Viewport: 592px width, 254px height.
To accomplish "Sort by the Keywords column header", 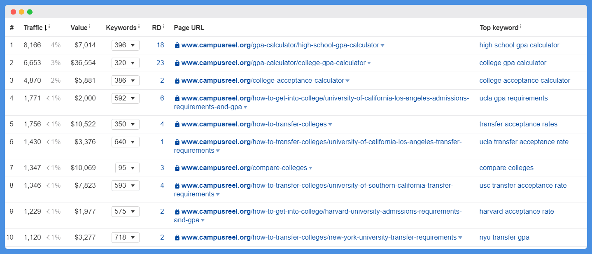I will click(x=121, y=28).
